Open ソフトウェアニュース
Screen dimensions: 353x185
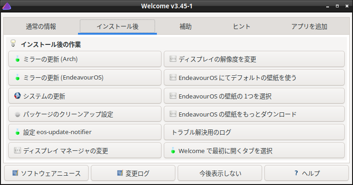(x=47, y=173)
